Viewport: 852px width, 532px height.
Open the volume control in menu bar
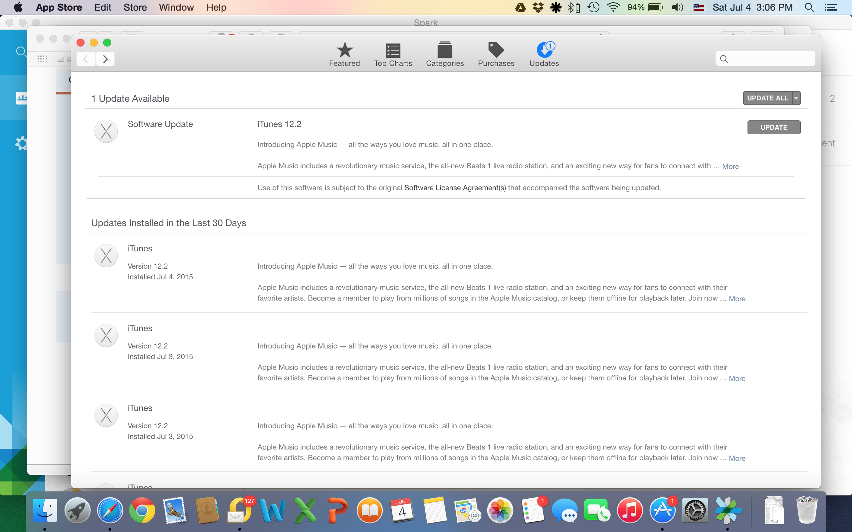pyautogui.click(x=677, y=7)
